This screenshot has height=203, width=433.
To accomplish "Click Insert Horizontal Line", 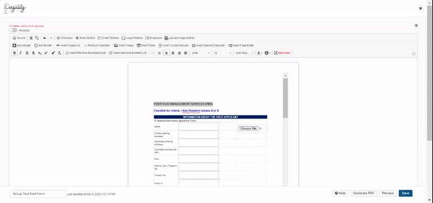I will coord(173,45).
